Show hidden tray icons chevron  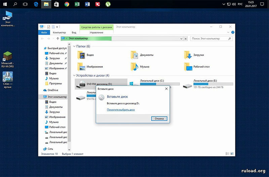pos(224,4)
